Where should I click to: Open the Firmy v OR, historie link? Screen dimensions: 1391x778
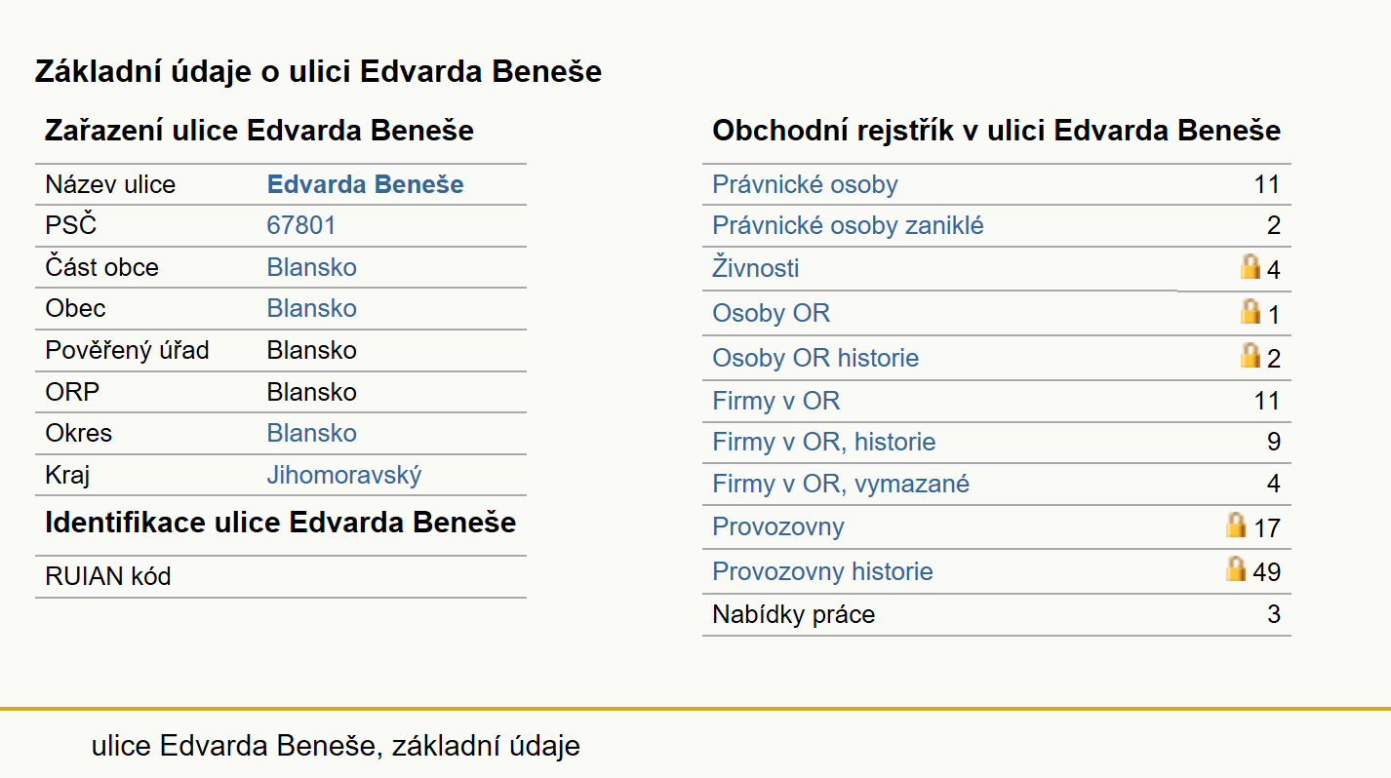tap(823, 442)
